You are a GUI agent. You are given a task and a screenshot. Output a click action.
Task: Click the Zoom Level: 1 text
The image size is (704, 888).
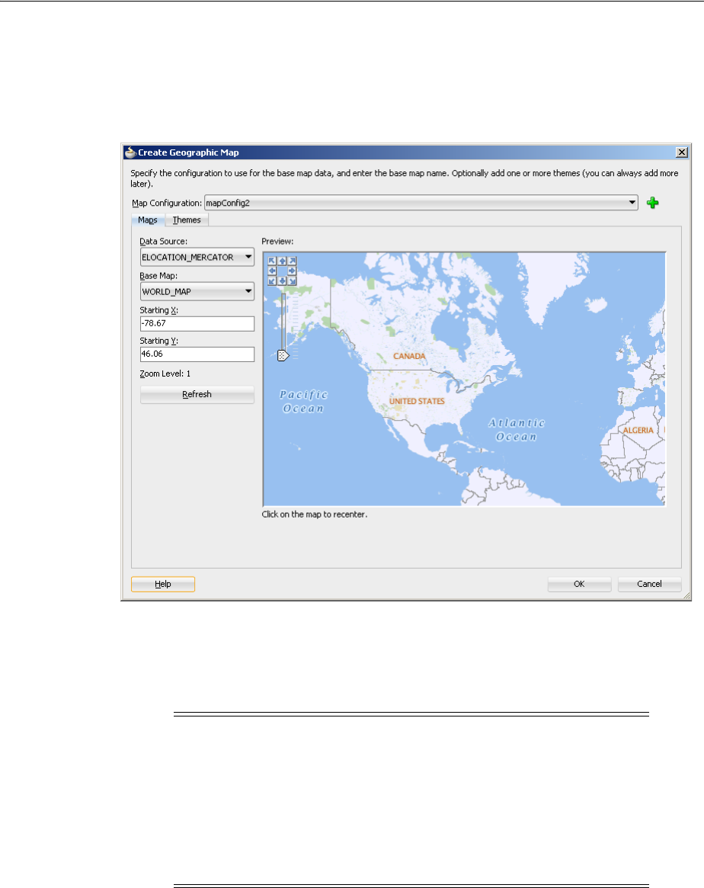(165, 373)
